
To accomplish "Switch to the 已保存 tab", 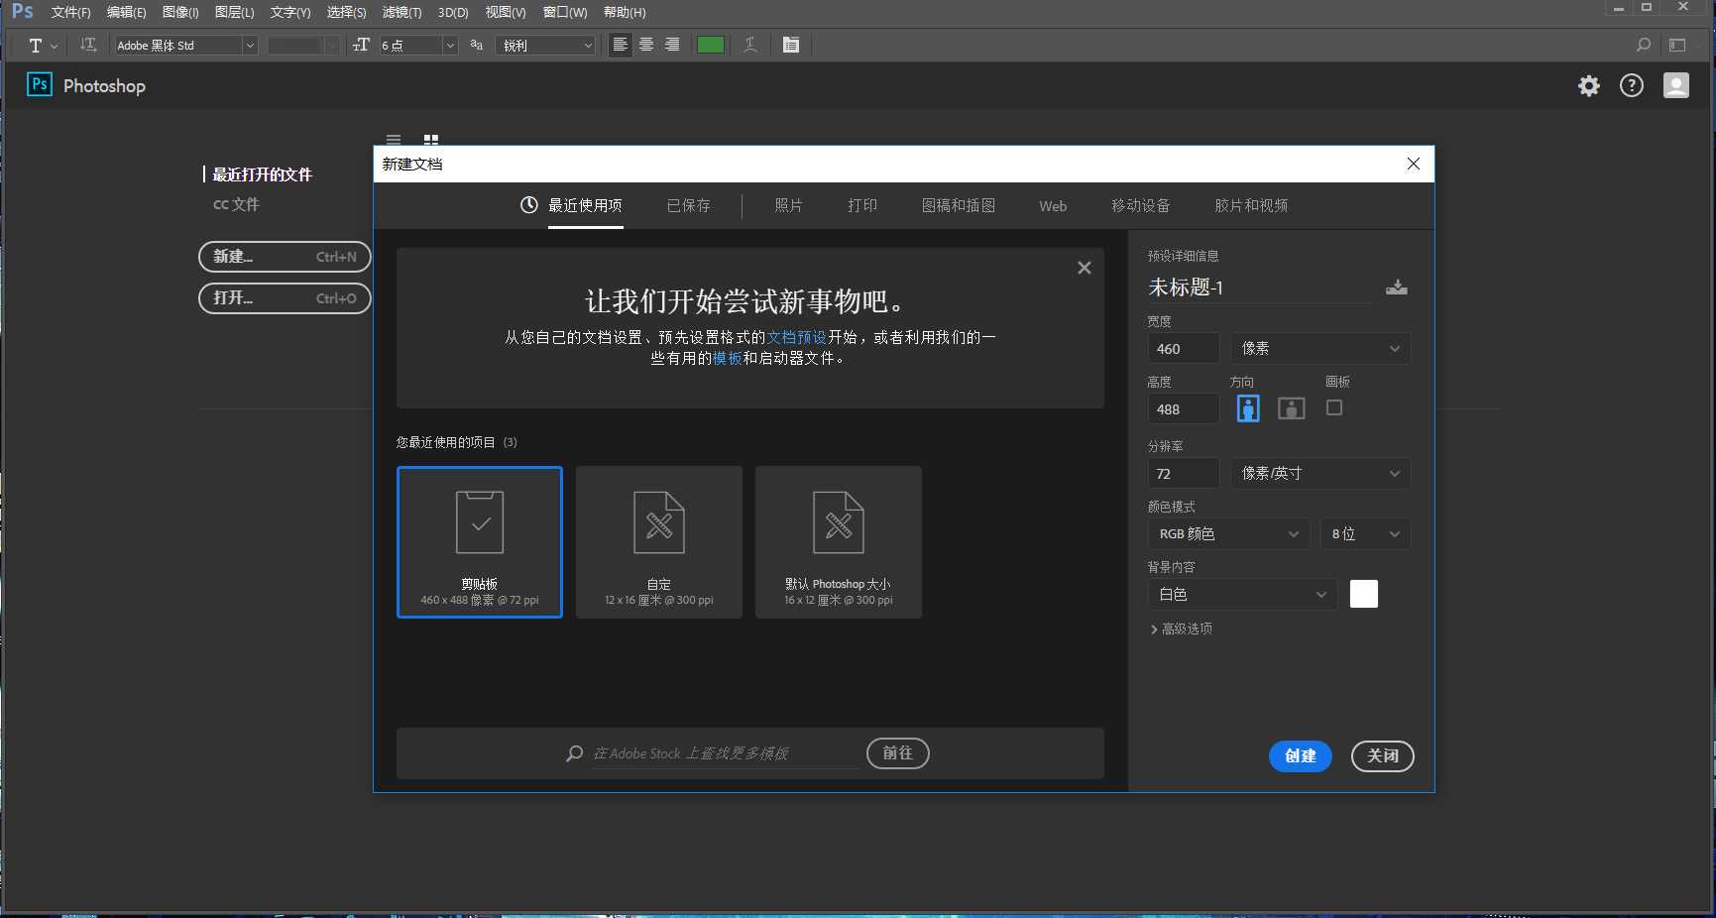I will 689,205.
